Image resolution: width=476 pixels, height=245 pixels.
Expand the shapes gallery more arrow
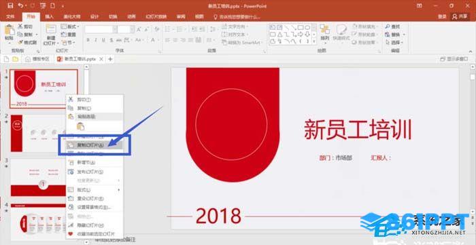point(314,41)
